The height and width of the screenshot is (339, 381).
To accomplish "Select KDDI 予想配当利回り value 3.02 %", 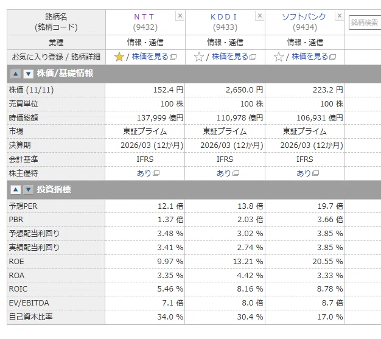I will pos(250,234).
